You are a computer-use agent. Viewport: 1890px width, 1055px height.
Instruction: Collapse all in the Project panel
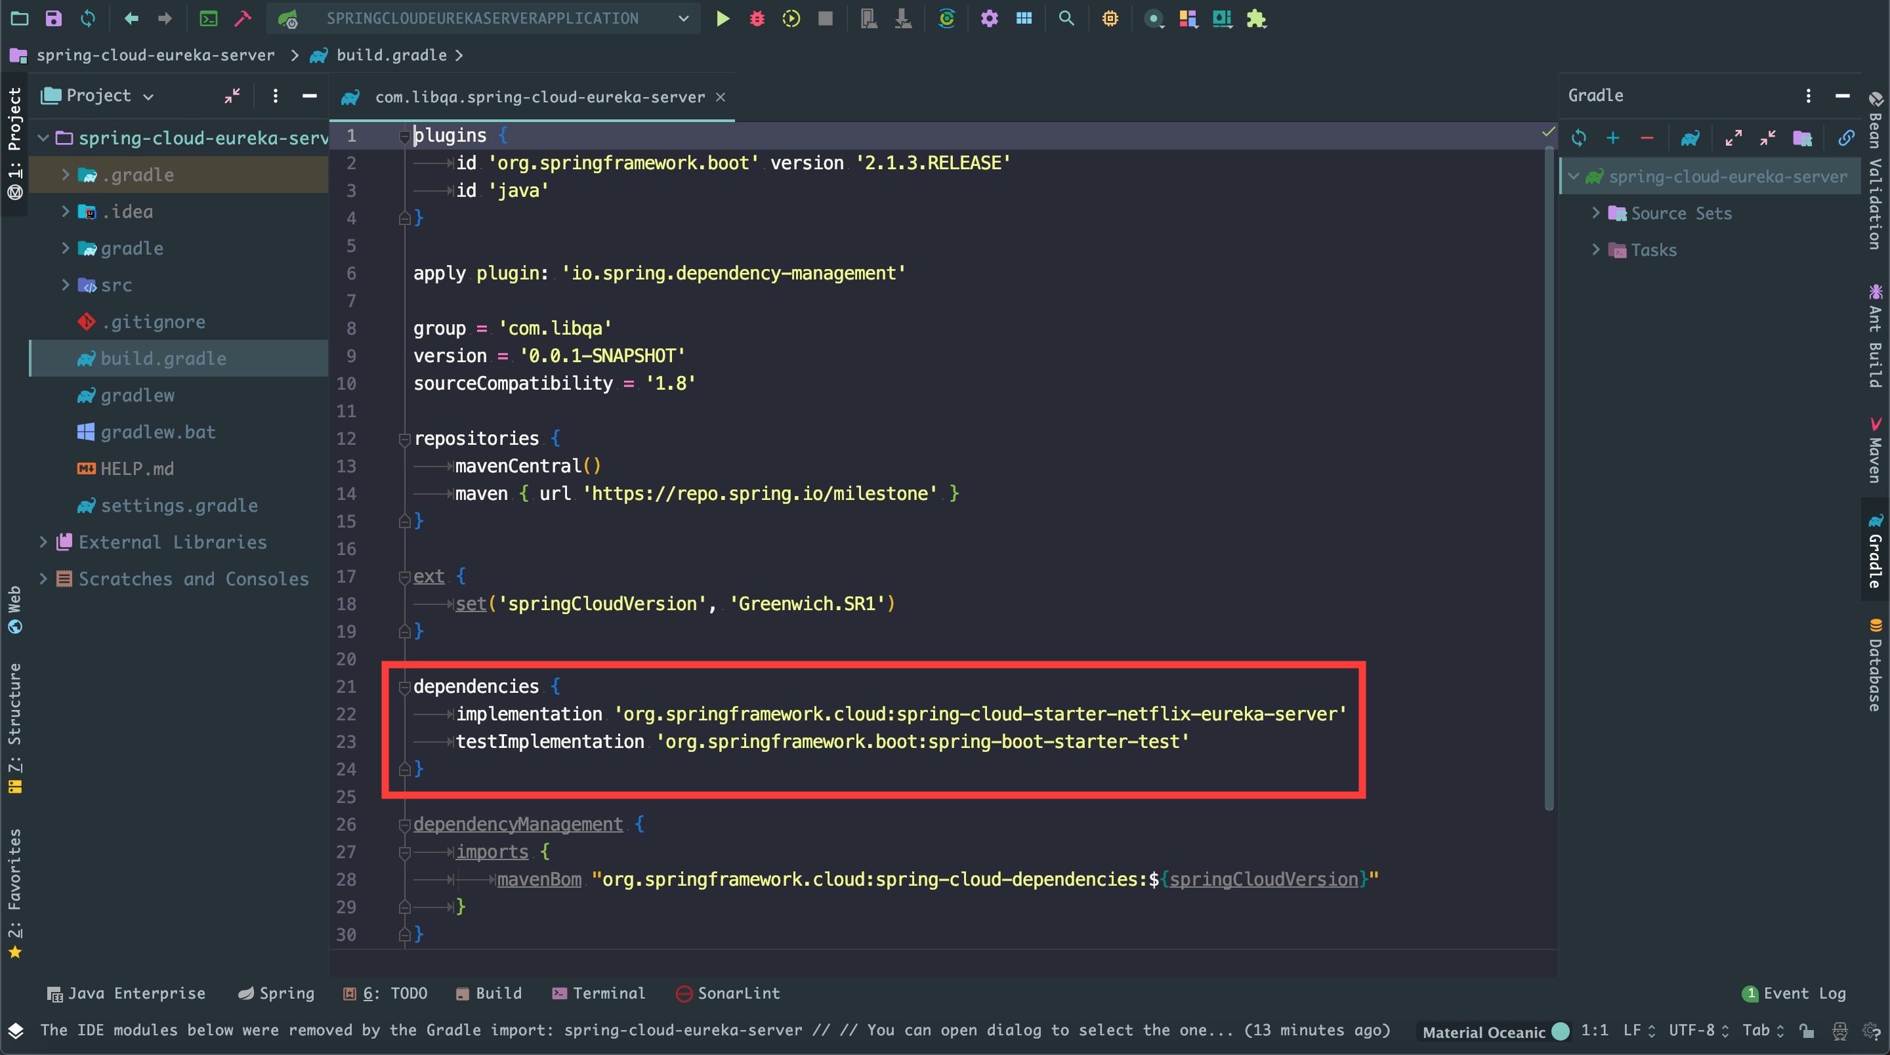click(232, 96)
